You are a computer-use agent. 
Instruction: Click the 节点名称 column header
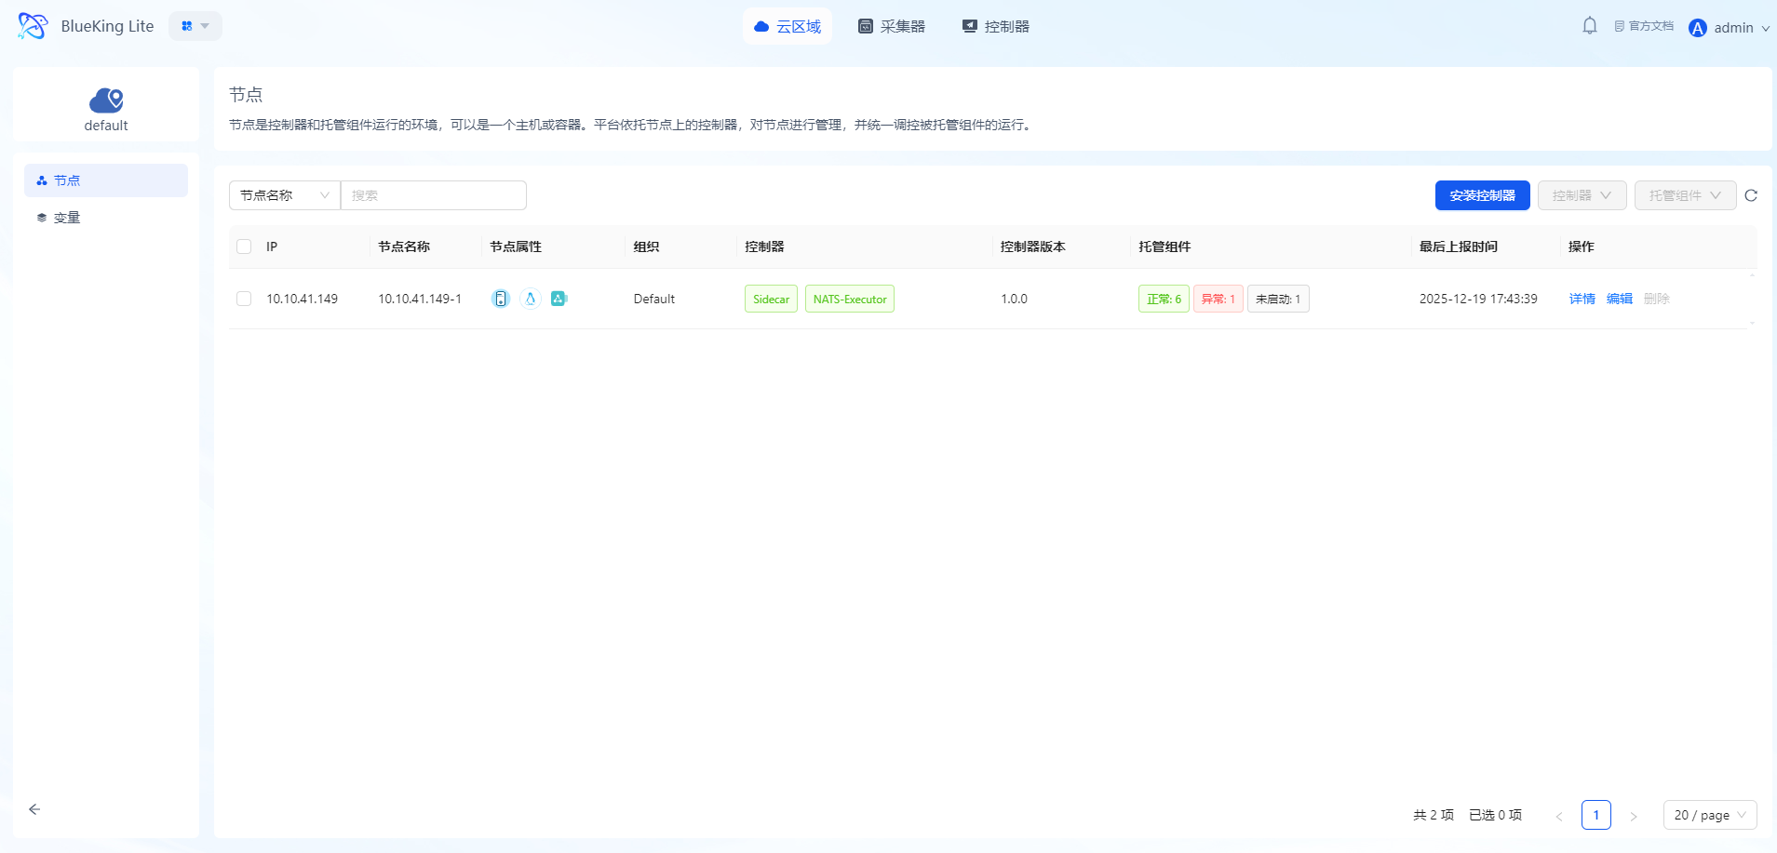click(404, 247)
